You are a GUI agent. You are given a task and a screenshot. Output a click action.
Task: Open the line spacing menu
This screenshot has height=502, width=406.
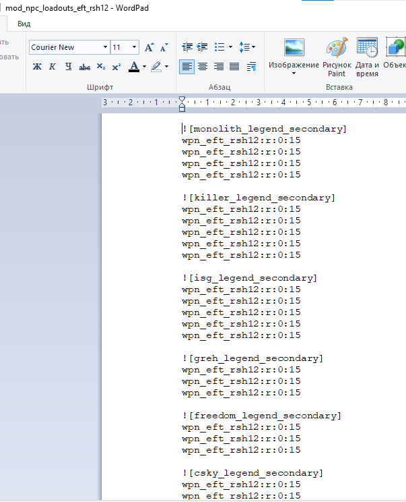[247, 47]
